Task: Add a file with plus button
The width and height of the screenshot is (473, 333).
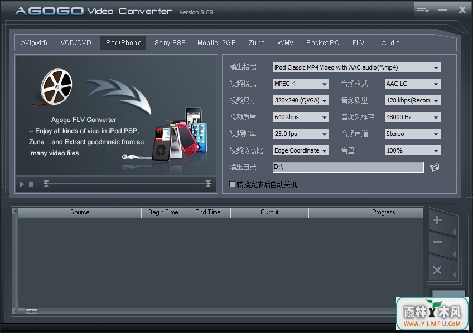Action: coord(437,220)
